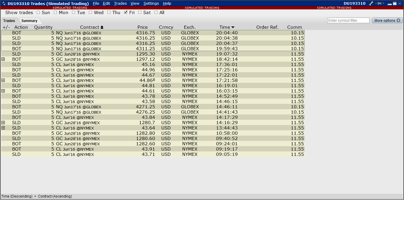Click the price 1297.12 cell
This screenshot has height=231, width=404.
(145, 59)
